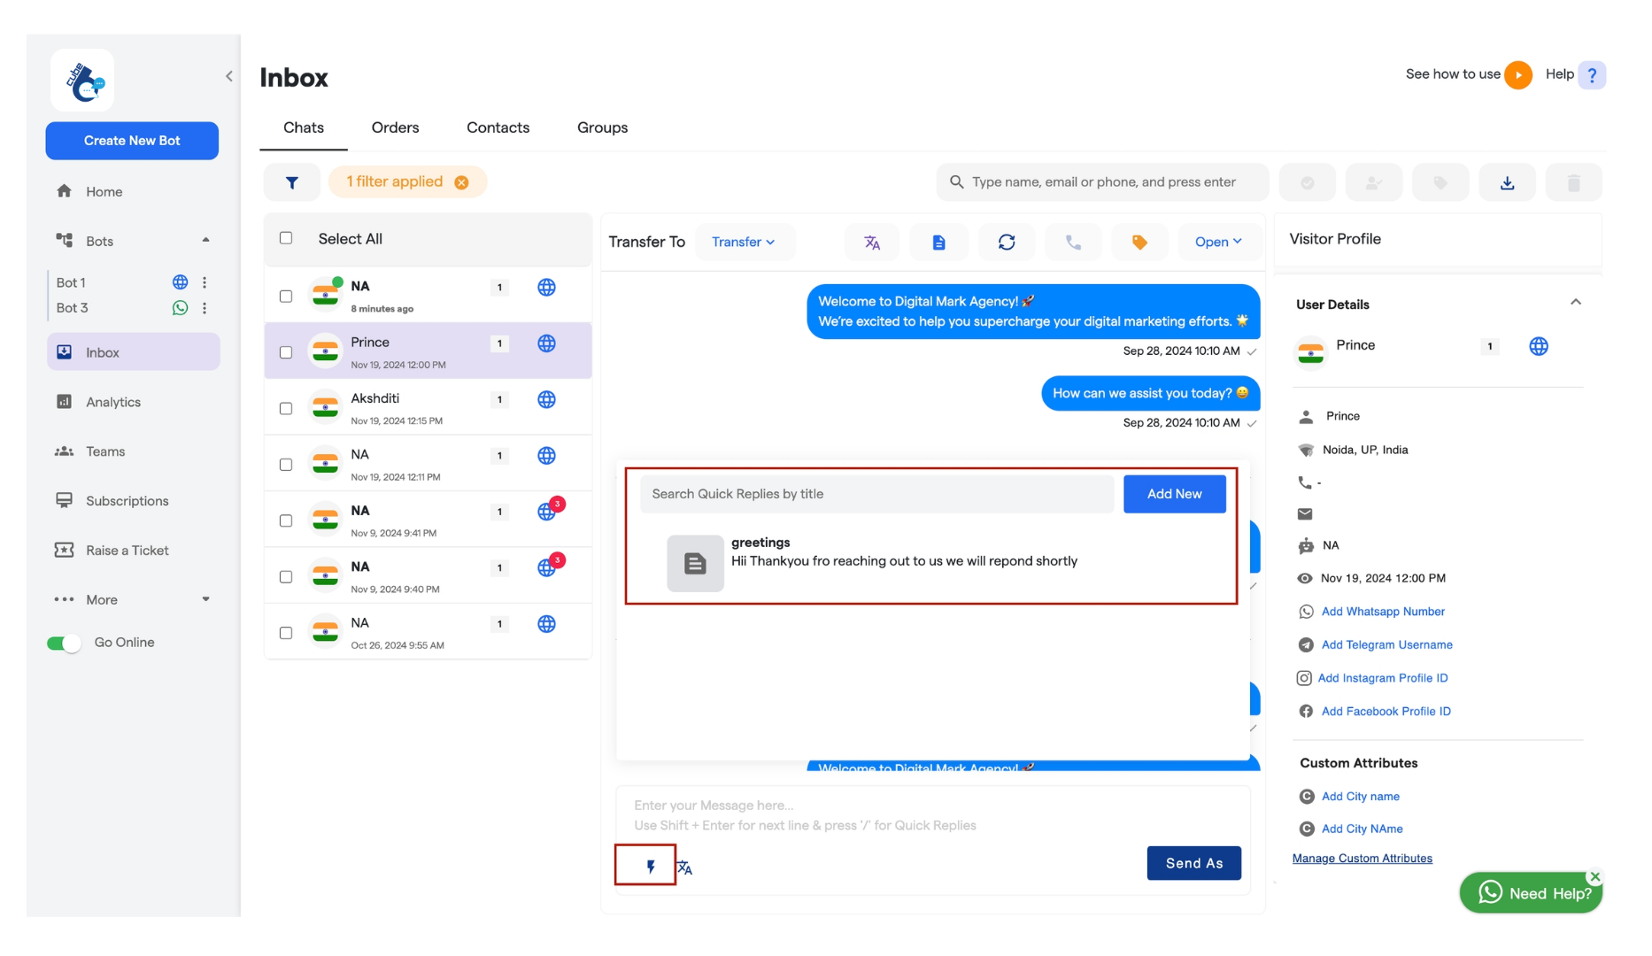Viewport: 1652px width, 956px height.
Task: Close the Need Help WhatsApp widget
Action: pyautogui.click(x=1595, y=877)
